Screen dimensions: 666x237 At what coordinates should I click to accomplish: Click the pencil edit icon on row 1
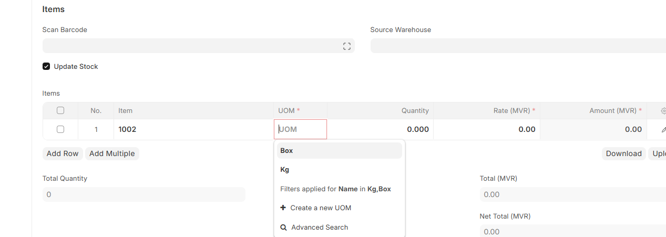pyautogui.click(x=663, y=129)
